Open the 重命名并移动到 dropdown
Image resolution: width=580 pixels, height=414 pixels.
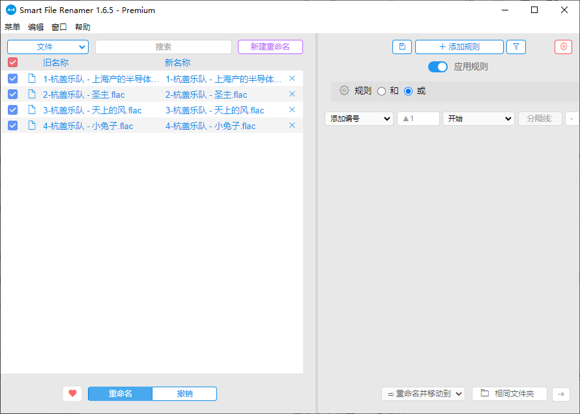coord(423,394)
